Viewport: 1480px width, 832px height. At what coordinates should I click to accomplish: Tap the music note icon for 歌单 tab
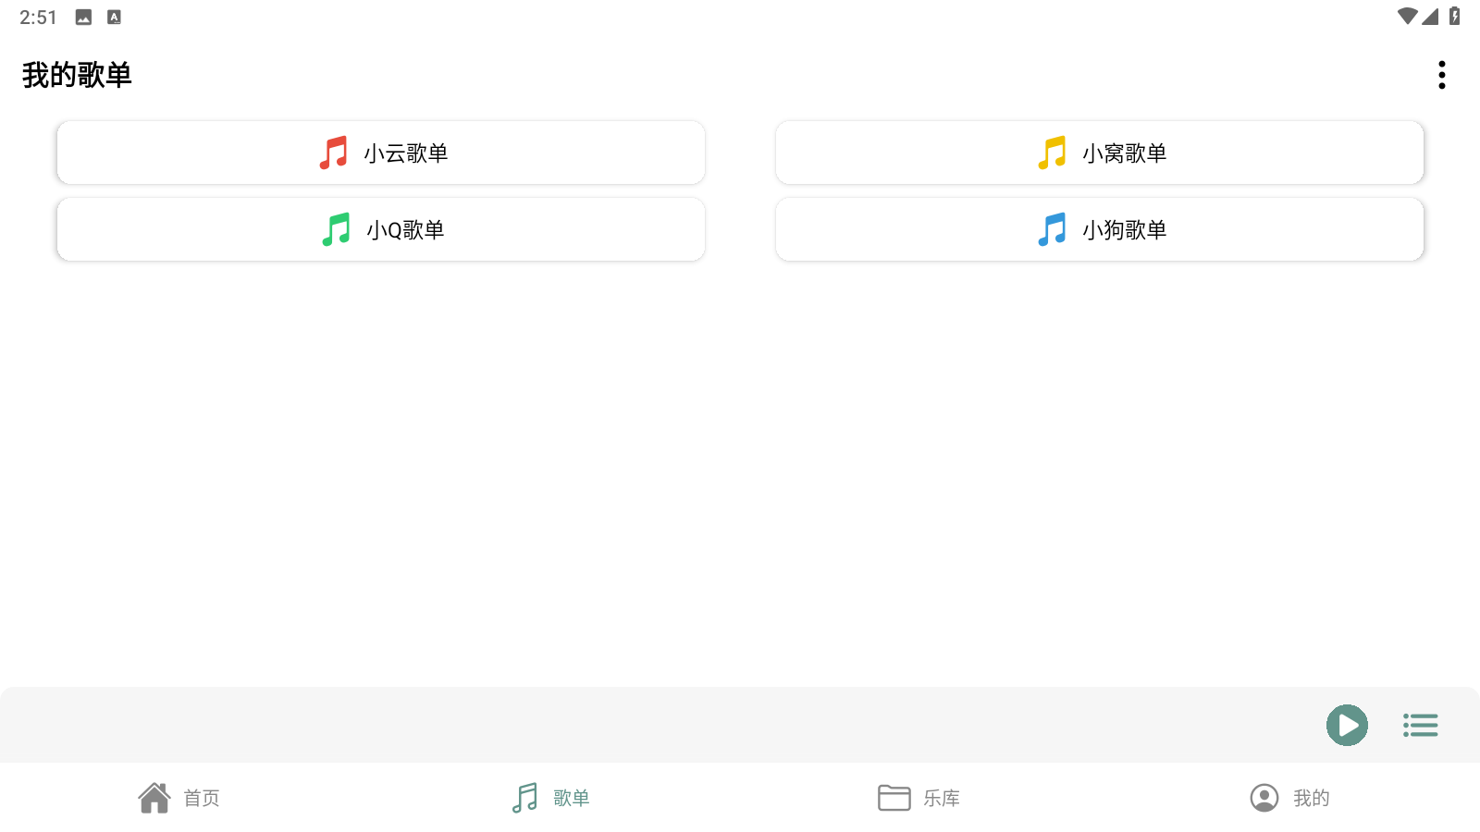(x=524, y=795)
